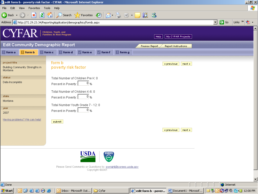Click the Research icon with books
Image resolution: width=258 pixels, height=194 pixels.
(145, 15)
